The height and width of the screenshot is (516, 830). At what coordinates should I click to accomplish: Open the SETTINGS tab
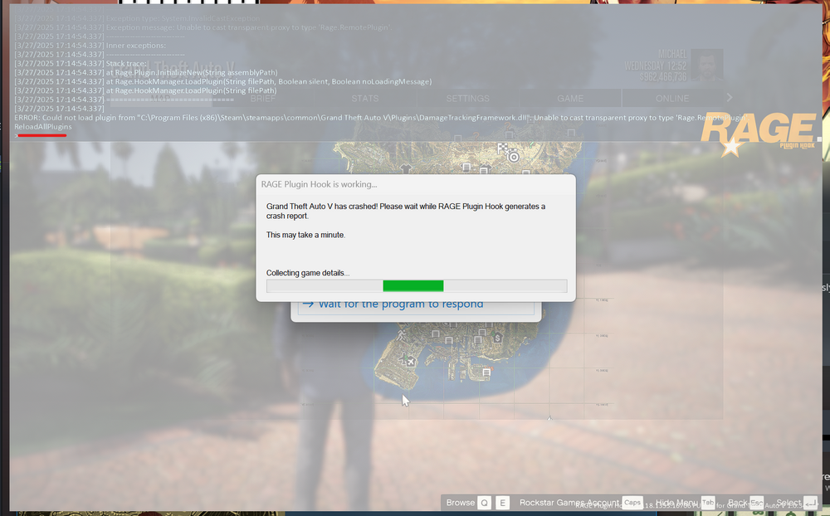click(x=468, y=99)
